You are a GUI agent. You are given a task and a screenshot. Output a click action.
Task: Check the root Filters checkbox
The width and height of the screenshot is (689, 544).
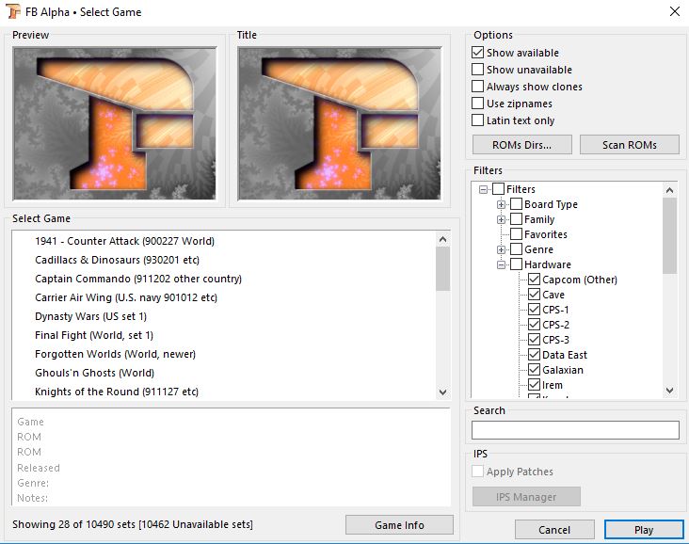498,189
